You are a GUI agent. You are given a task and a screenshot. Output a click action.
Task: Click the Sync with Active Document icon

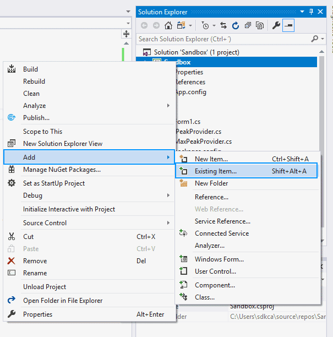click(223, 25)
